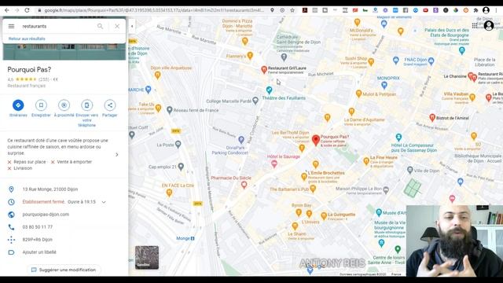Select Domino's Pizza Dijon pin
503x283 pixels.
point(245,41)
